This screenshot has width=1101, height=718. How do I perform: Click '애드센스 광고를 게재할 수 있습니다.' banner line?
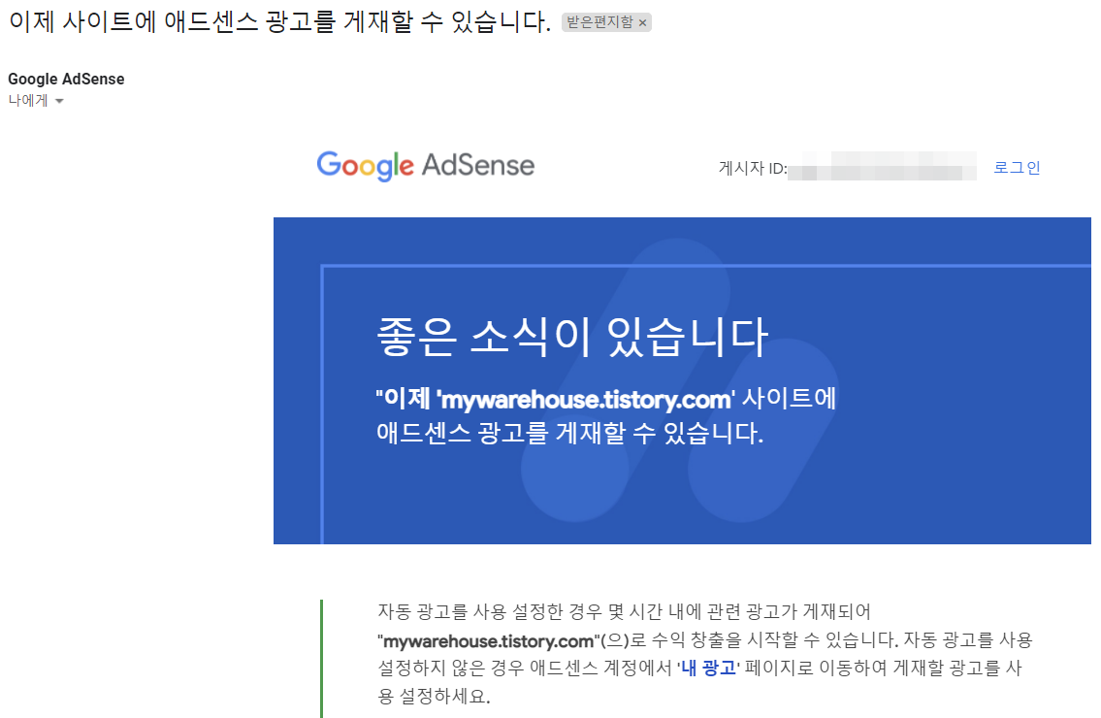point(570,433)
